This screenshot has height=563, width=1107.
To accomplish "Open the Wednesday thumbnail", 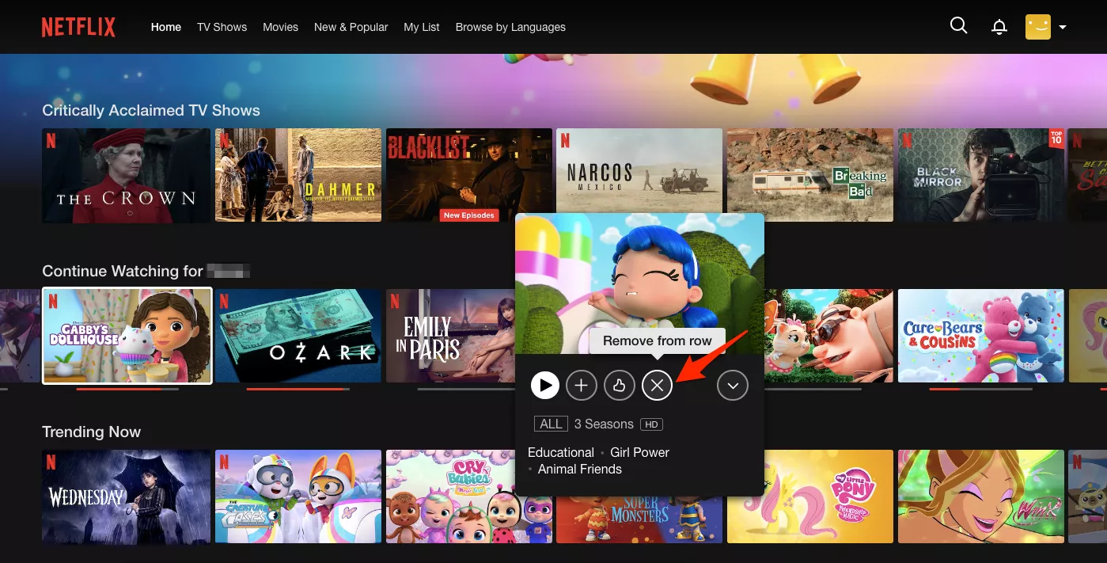I will (127, 496).
